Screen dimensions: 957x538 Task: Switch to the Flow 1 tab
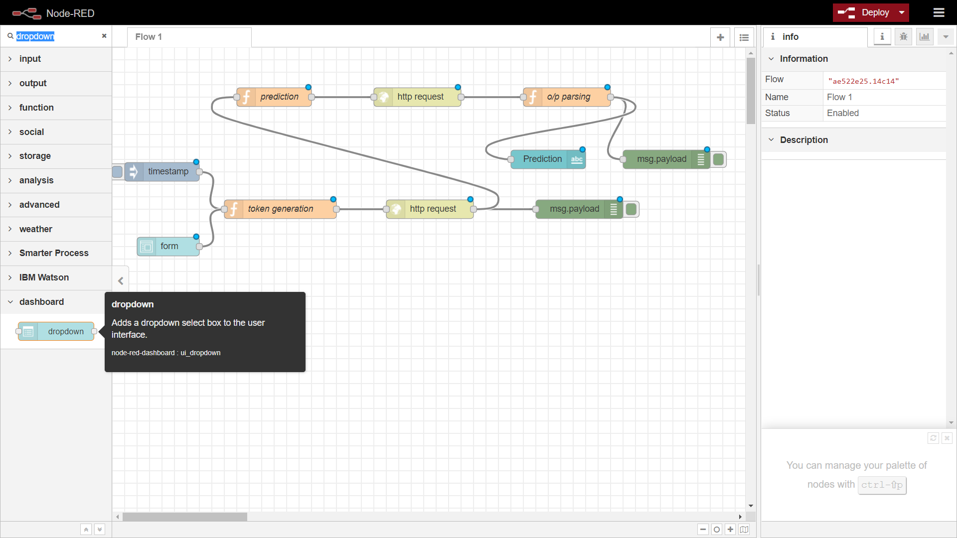pos(189,37)
